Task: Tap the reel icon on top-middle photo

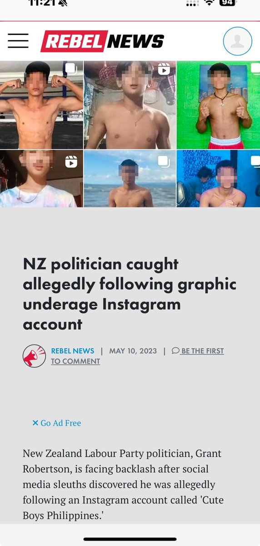Action: pyautogui.click(x=164, y=69)
